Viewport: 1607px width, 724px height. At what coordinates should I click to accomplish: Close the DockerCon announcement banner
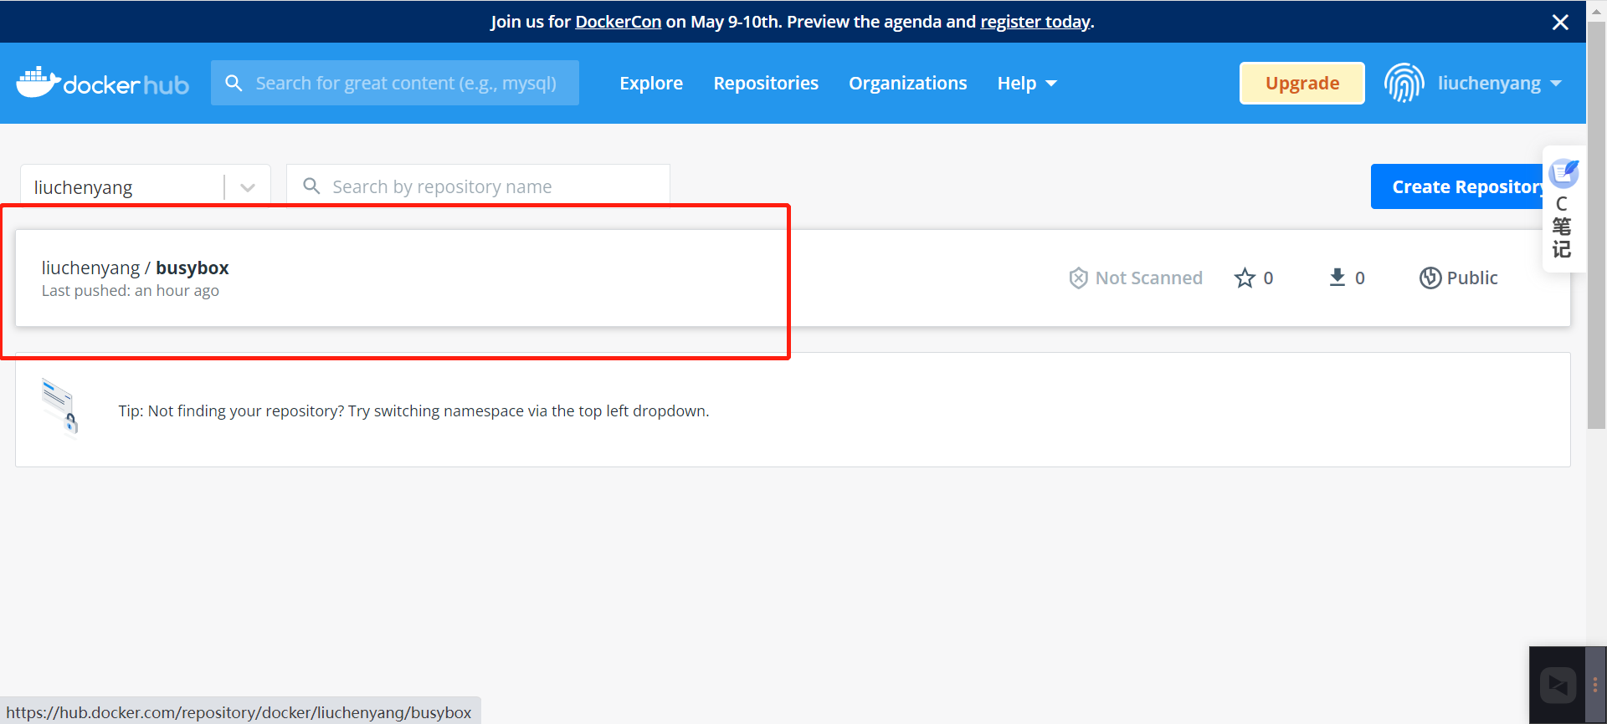point(1560,22)
